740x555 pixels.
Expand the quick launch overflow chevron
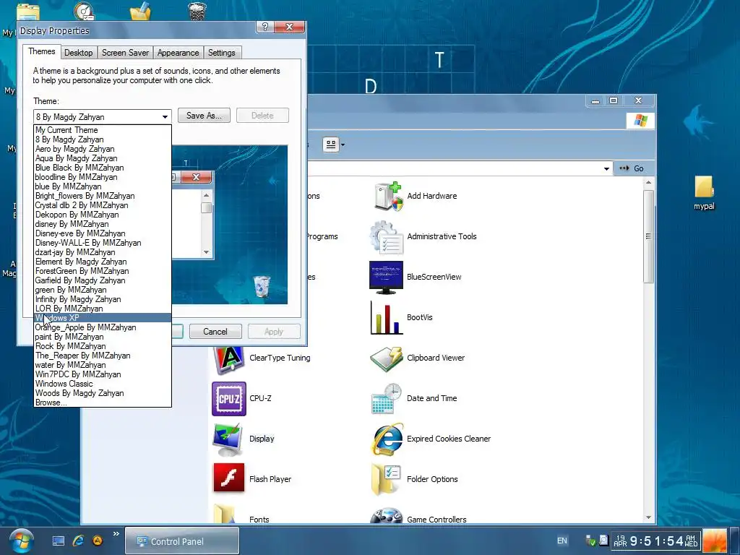click(116, 534)
